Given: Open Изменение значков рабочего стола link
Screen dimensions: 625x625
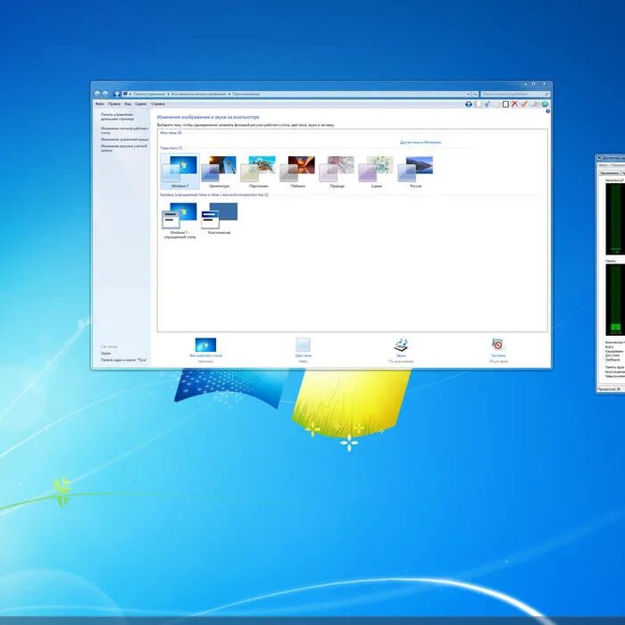Looking at the screenshot, I should pyautogui.click(x=124, y=130).
